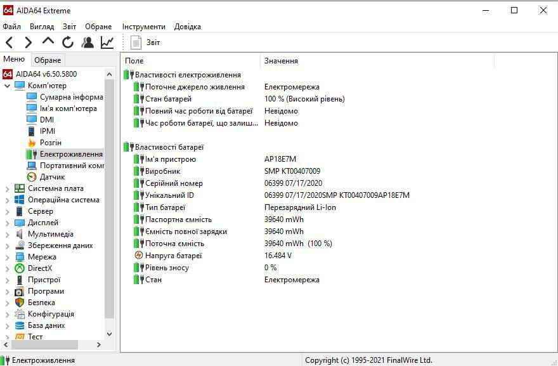Click the Поле column header
Viewport: 558px width, 366px height.
(x=190, y=61)
